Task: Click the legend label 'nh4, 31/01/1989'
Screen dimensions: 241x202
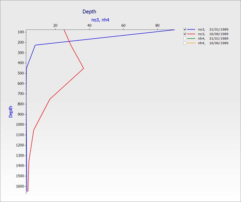Action: [213, 39]
